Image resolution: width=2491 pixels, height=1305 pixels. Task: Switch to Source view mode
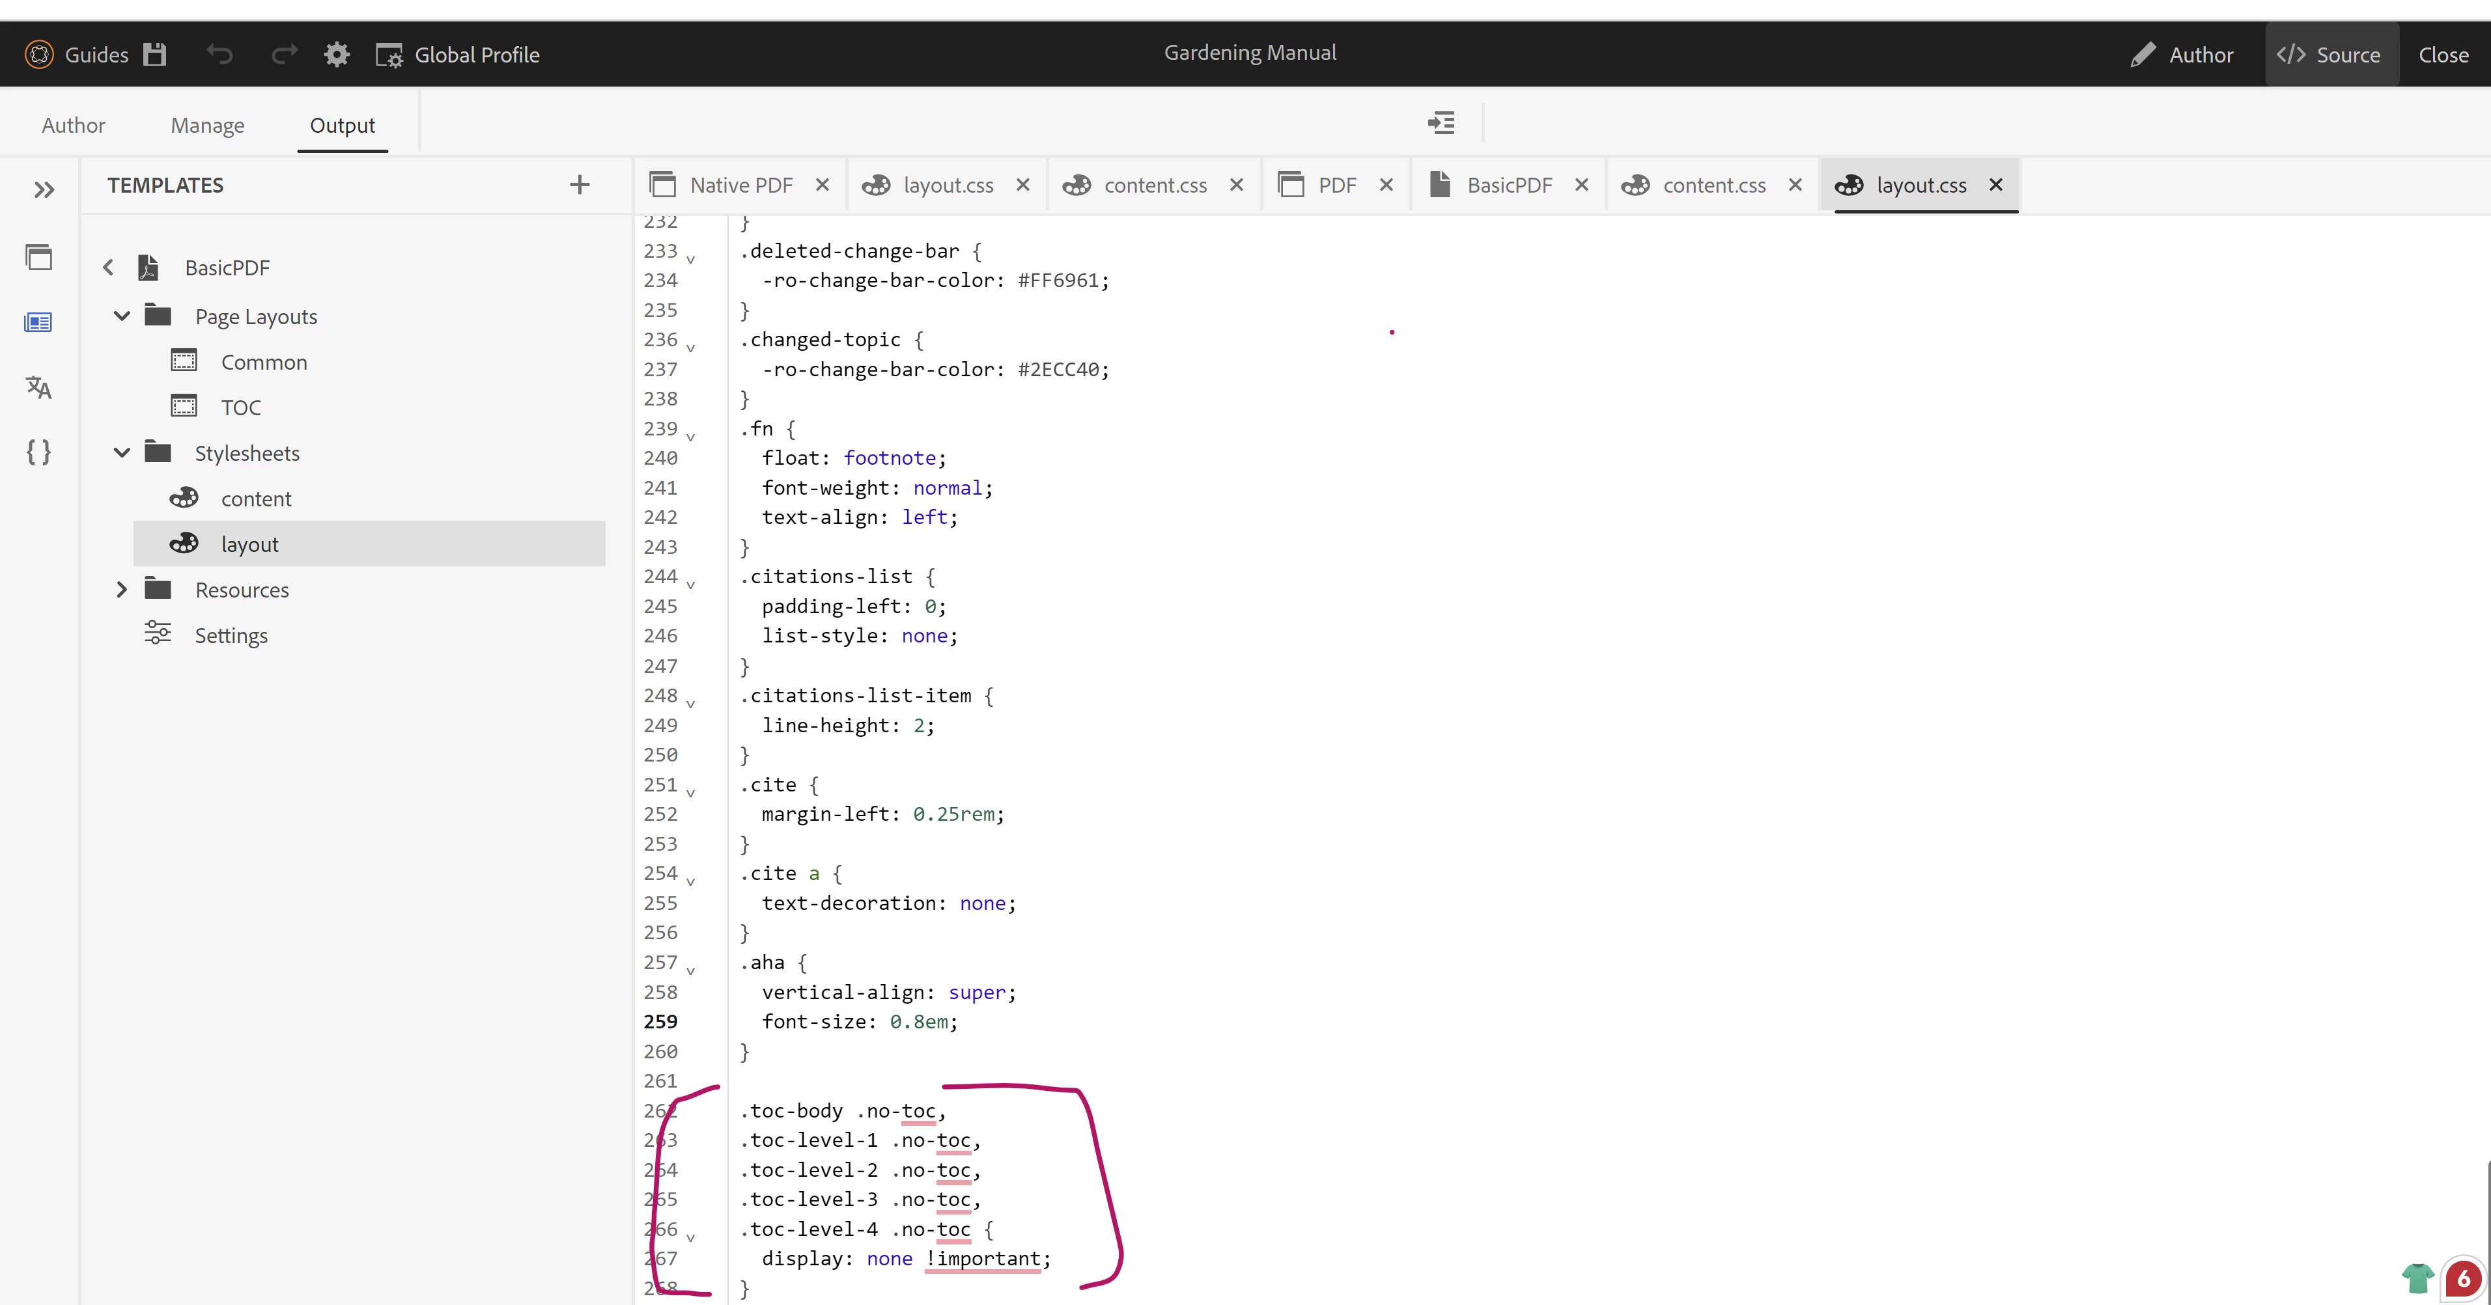(2329, 54)
